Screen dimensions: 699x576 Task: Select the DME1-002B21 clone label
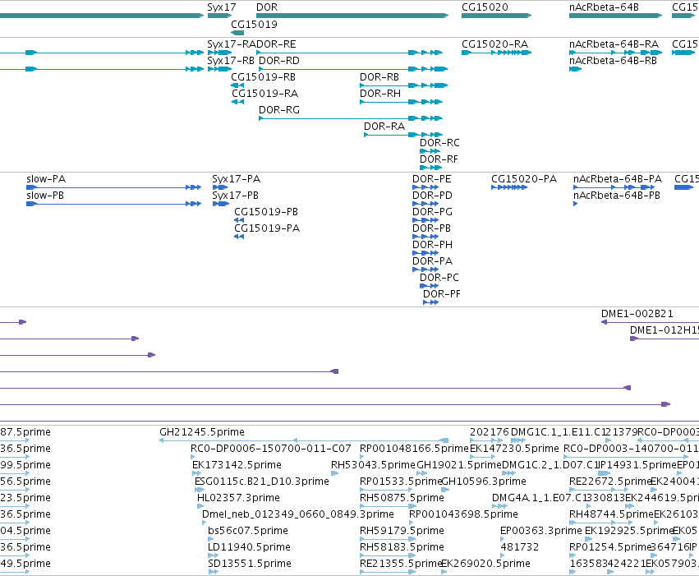[637, 314]
